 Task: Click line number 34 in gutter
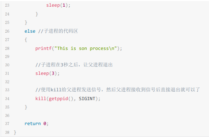coord(7,99)
